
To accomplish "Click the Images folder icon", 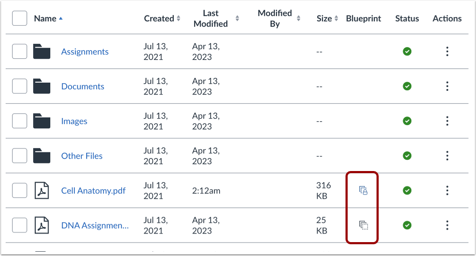I will (42, 121).
